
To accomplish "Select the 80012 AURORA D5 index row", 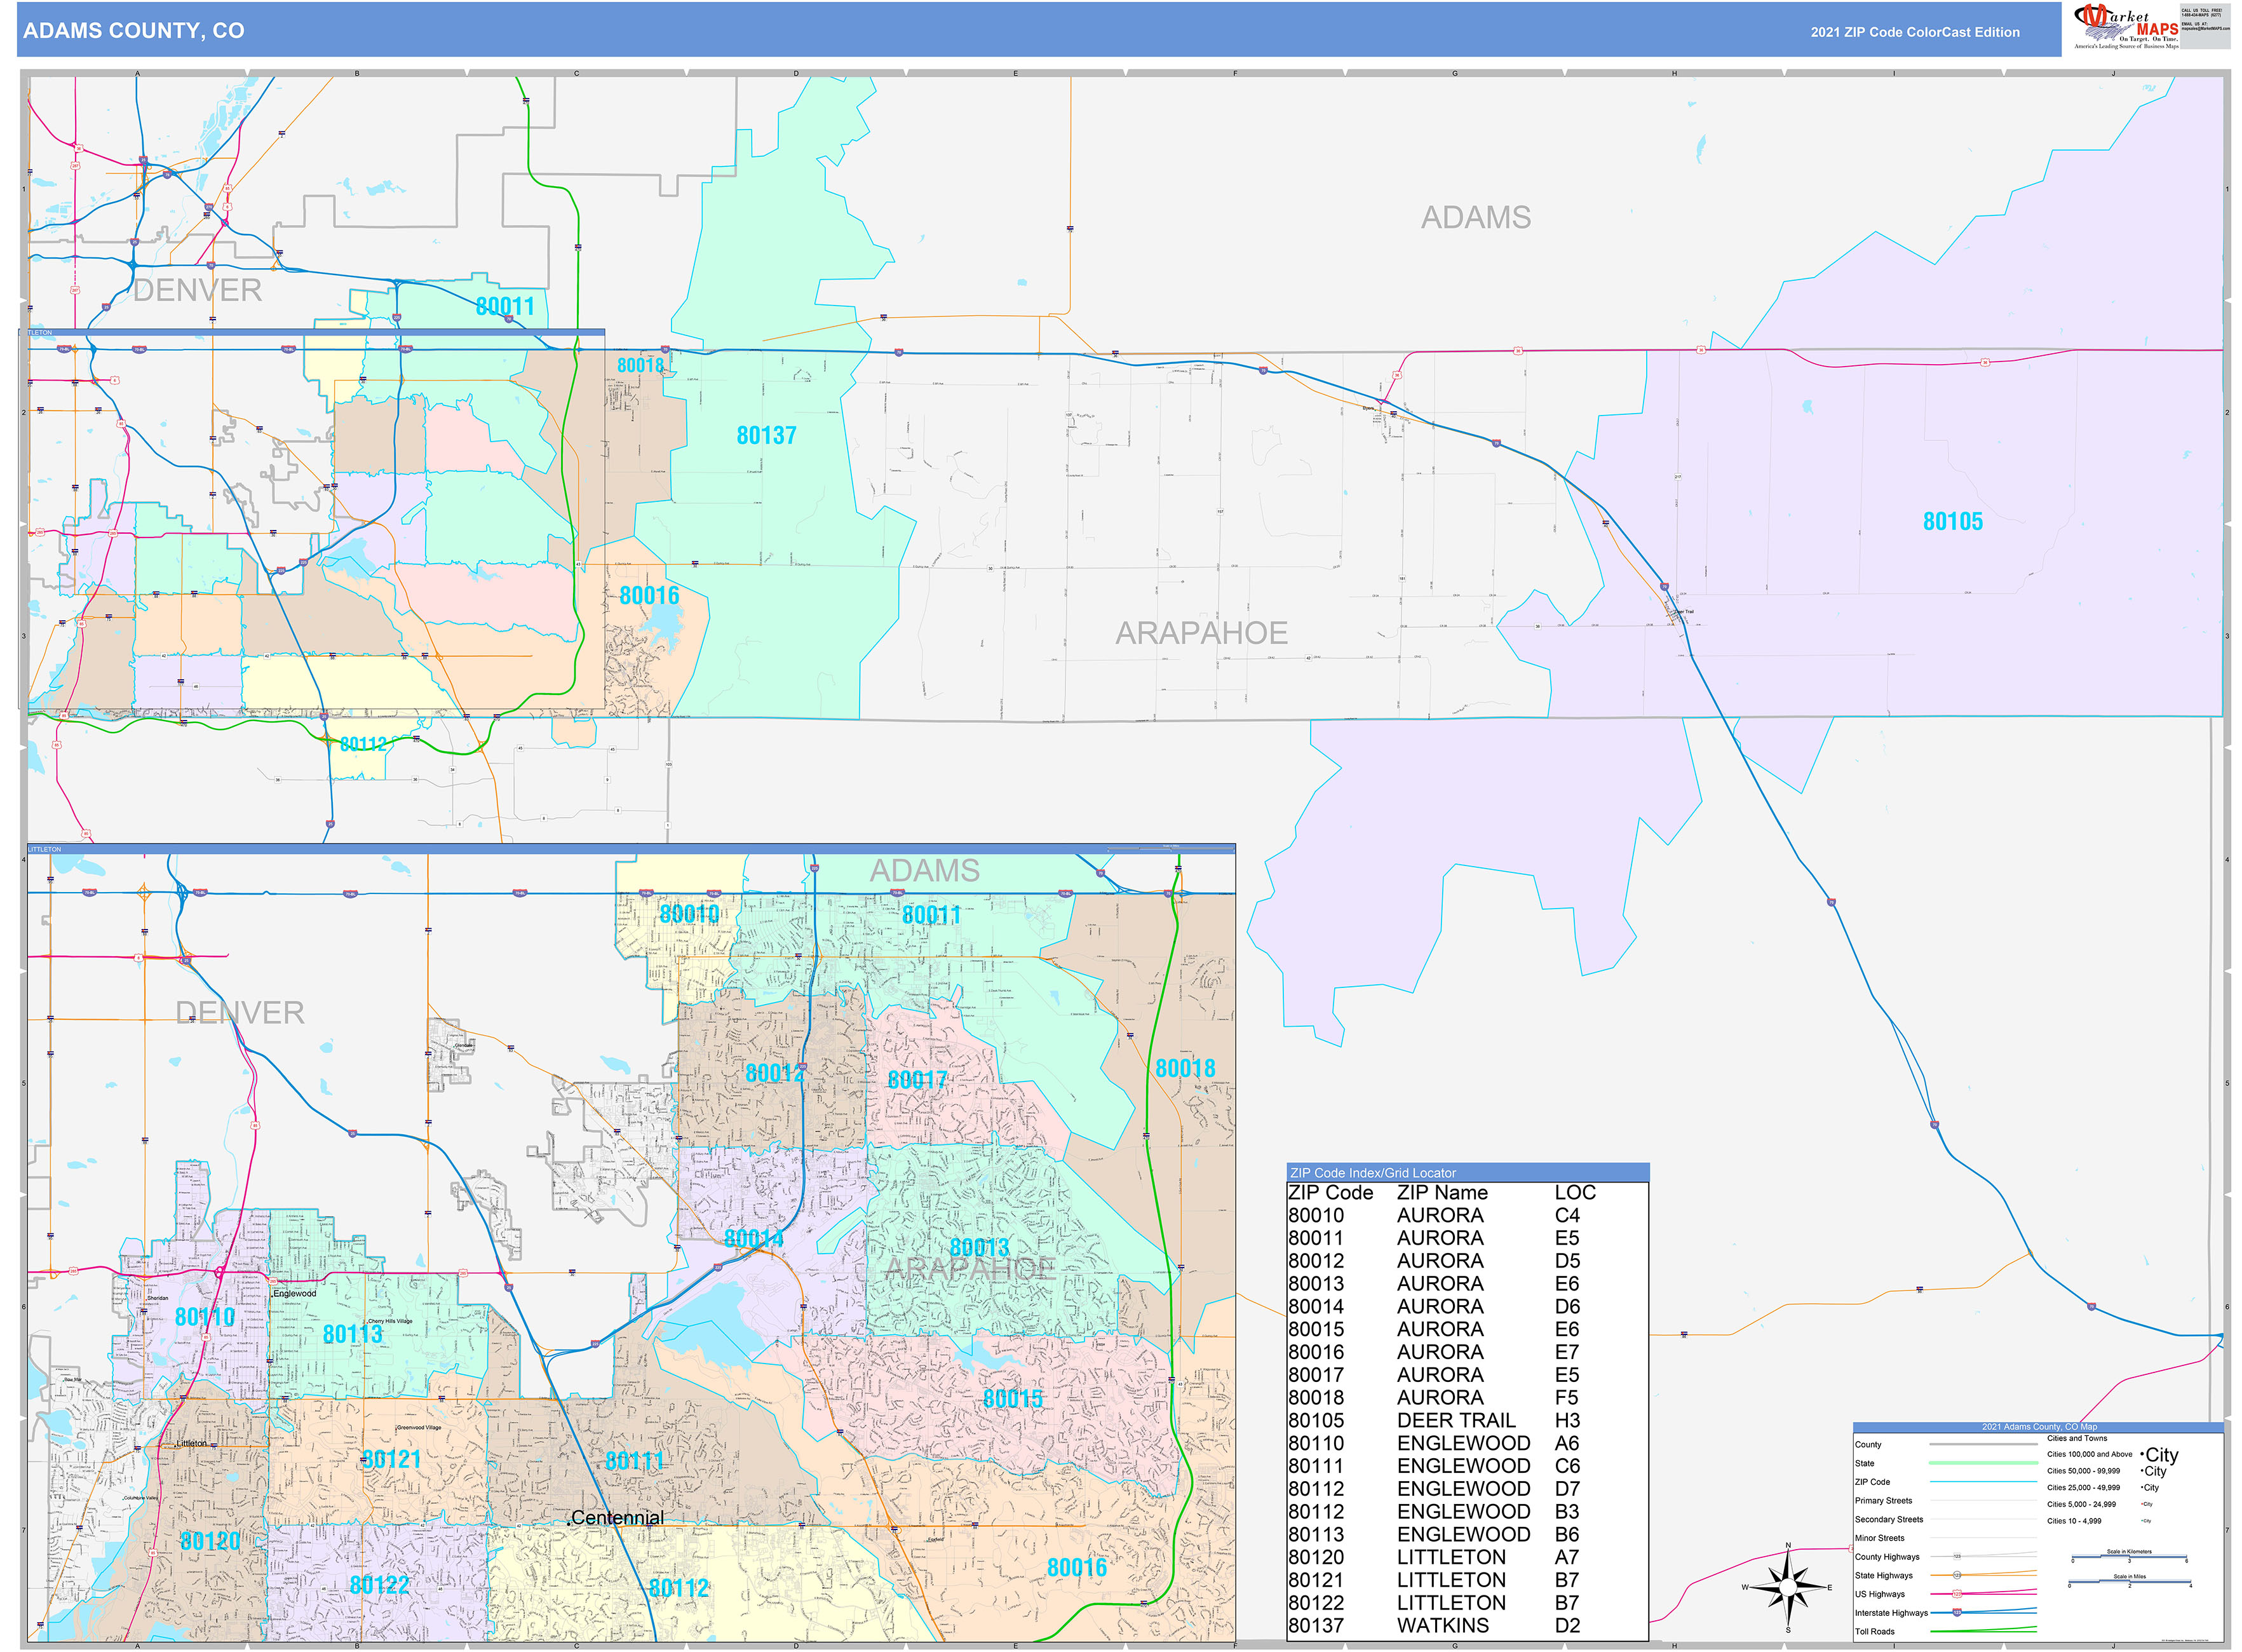I will (1467, 1261).
